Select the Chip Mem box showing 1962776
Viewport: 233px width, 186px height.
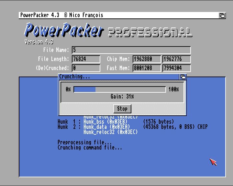176,59
